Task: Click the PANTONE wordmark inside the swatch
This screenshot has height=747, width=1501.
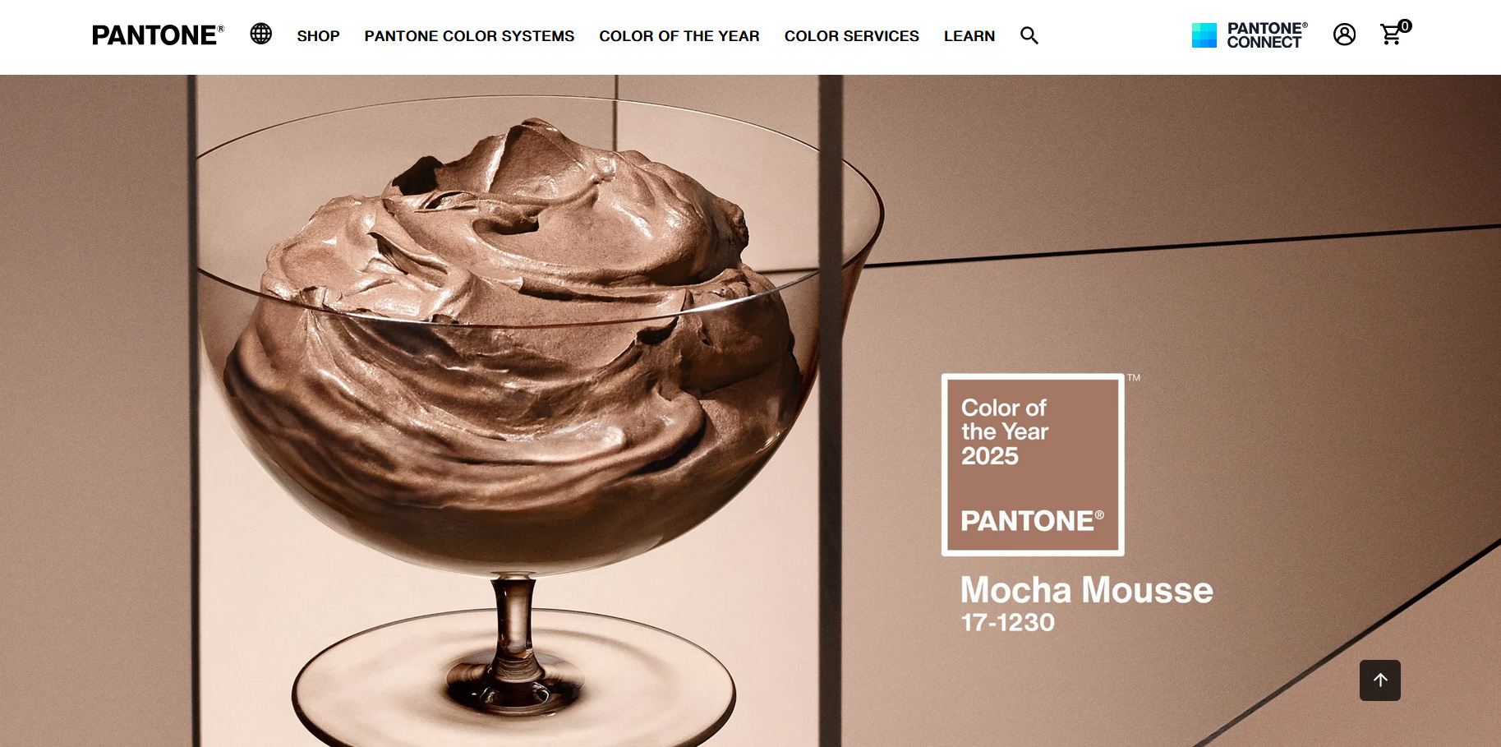Action: 1032,521
